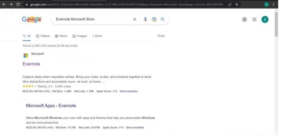The width and height of the screenshot is (284, 140).
Task: Click the Microsoft favicon in first result
Action: (x=26, y=56)
